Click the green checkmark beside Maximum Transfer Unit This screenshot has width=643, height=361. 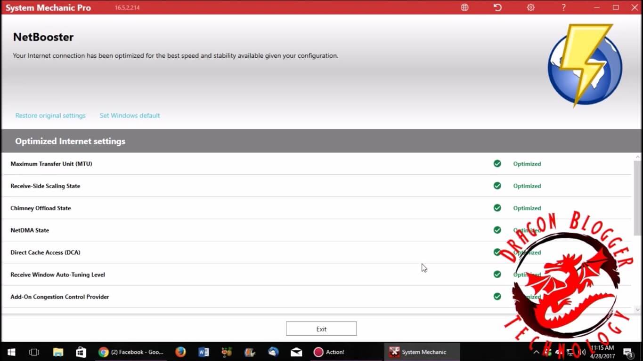point(497,164)
